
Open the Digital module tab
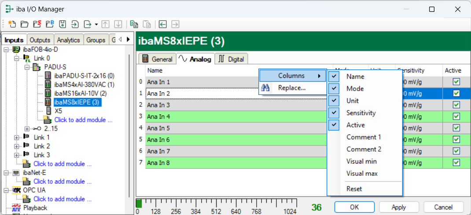pyautogui.click(x=231, y=59)
